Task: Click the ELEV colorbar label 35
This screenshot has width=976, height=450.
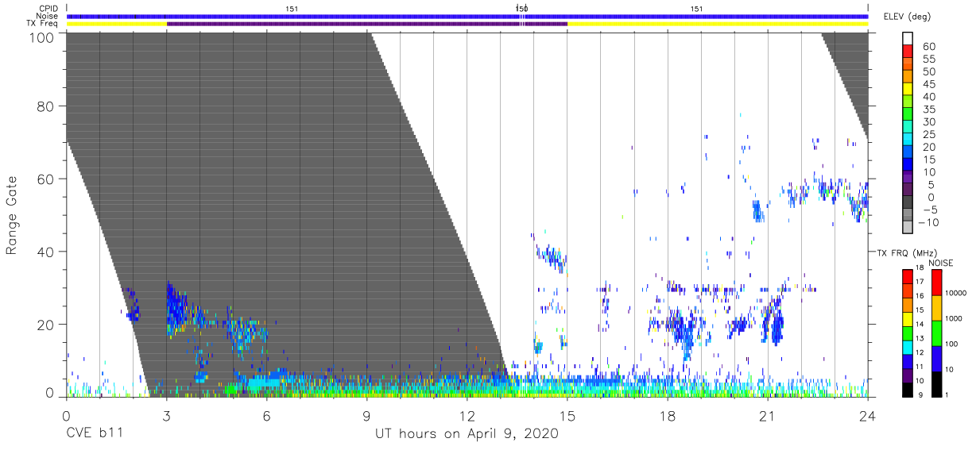Action: tap(930, 110)
